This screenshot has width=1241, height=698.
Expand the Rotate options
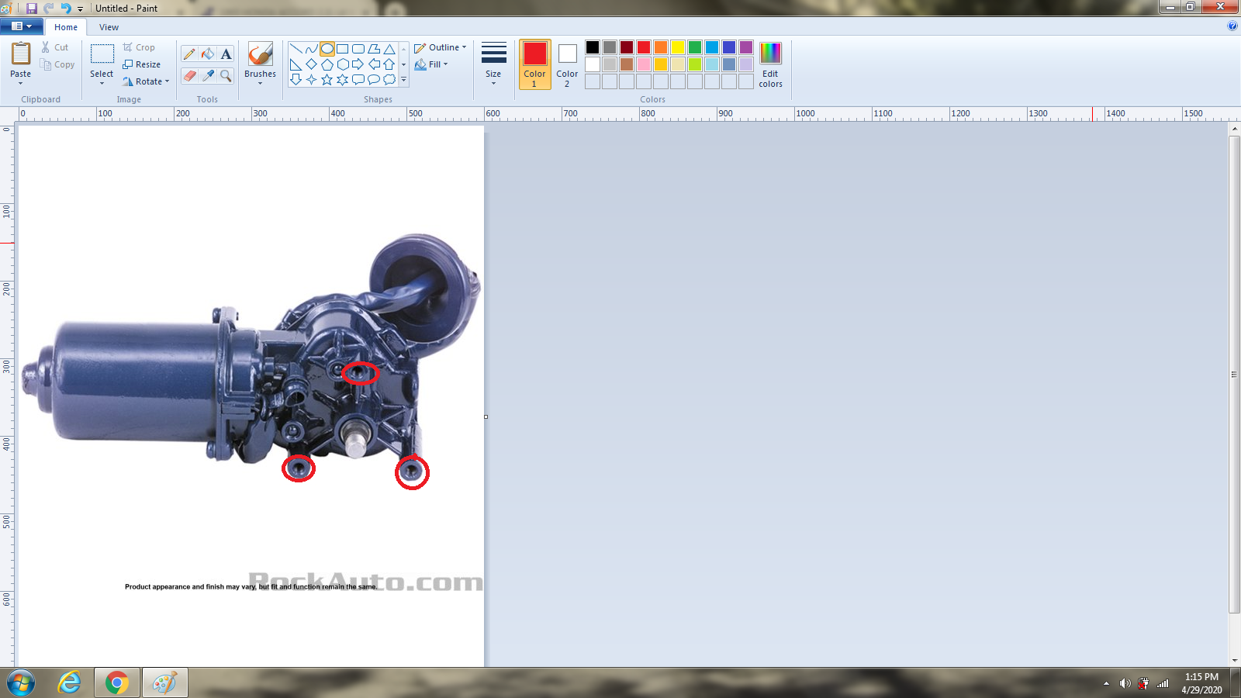[146, 81]
